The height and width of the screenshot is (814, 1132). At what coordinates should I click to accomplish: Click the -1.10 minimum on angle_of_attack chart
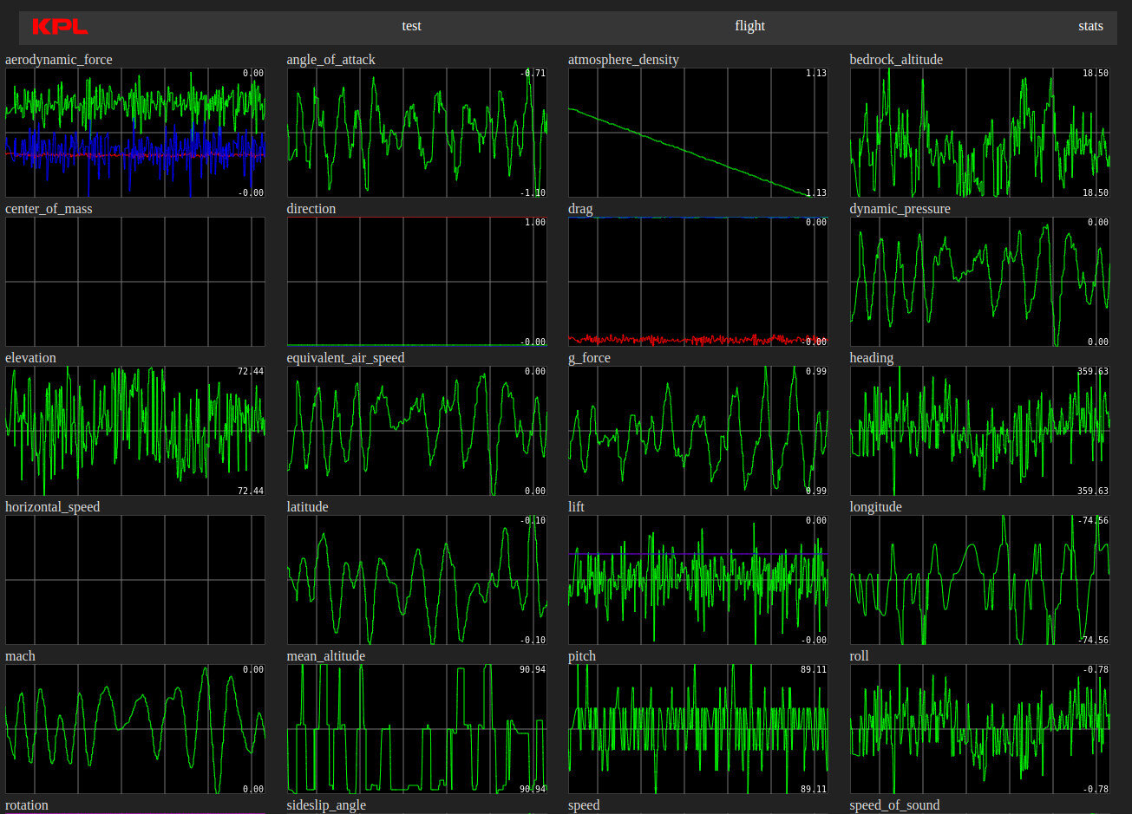(x=533, y=192)
